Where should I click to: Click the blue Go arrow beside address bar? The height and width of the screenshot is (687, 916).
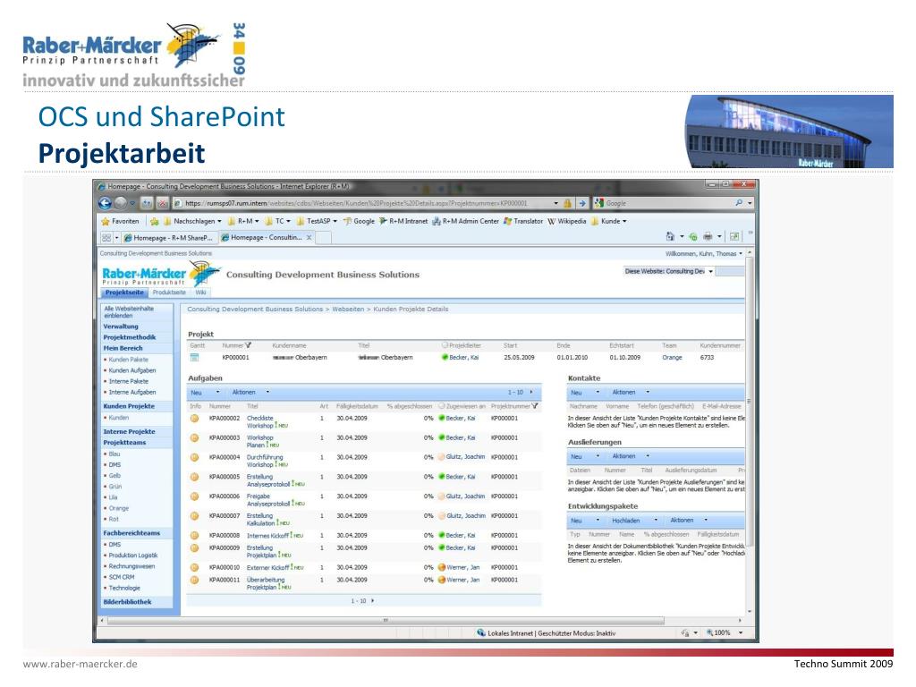pos(581,203)
